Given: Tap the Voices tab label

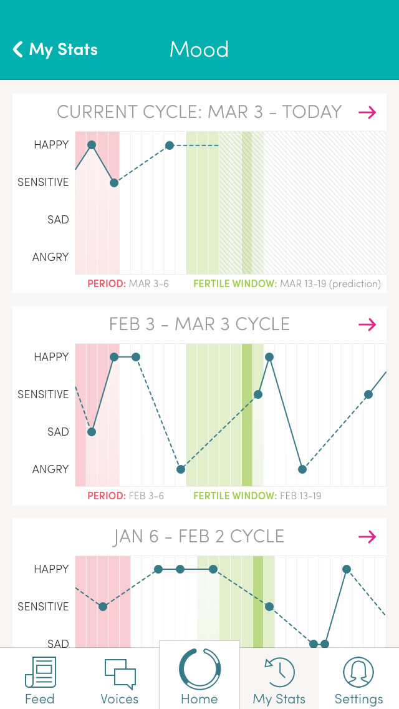Looking at the screenshot, I should [x=120, y=698].
